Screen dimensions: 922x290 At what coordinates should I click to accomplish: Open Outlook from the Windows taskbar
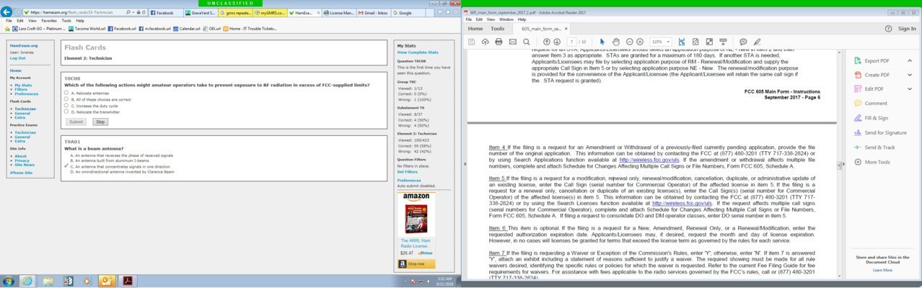[105, 281]
